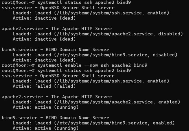Viewport: 189px width, 131px height.
Task: Click the second ssh.service OpenBSD heading
Action: point(58,76)
